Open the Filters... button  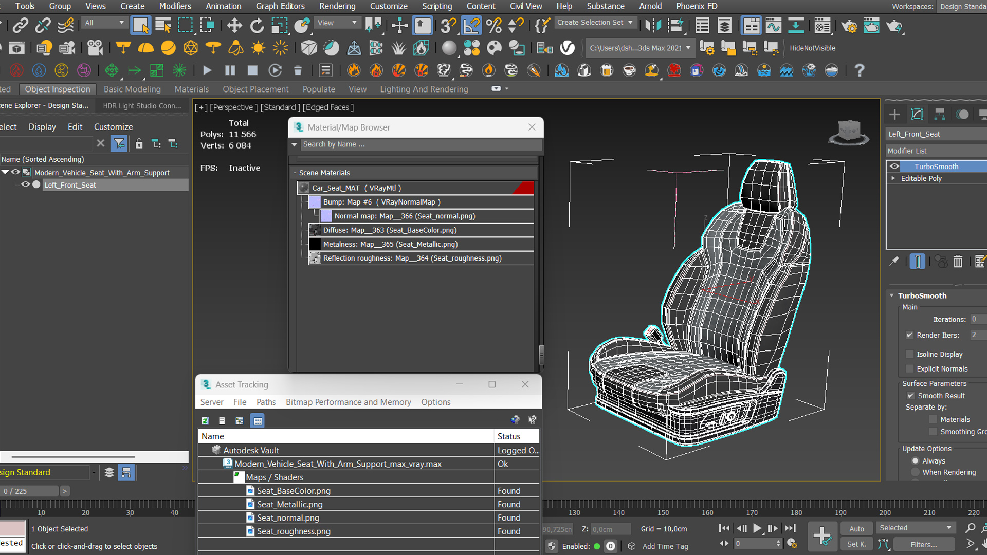924,544
